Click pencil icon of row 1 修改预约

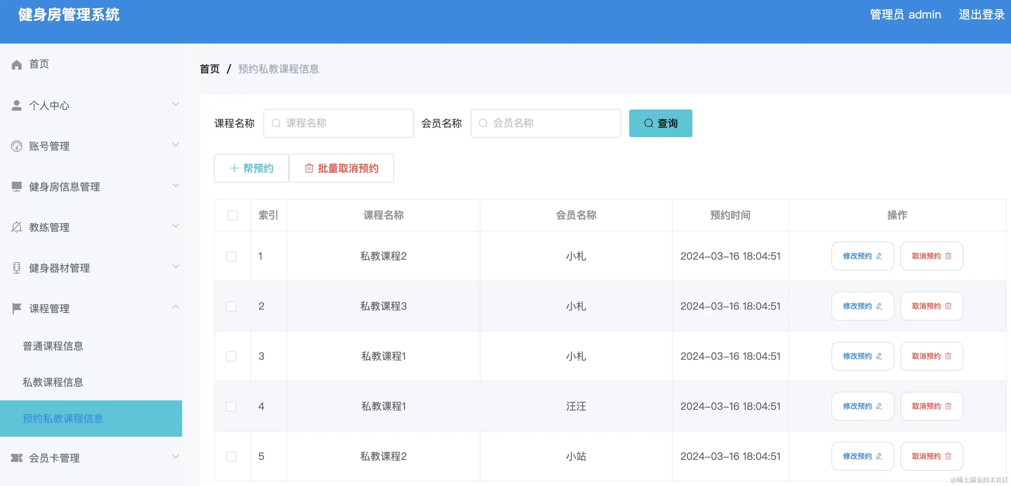[879, 256]
